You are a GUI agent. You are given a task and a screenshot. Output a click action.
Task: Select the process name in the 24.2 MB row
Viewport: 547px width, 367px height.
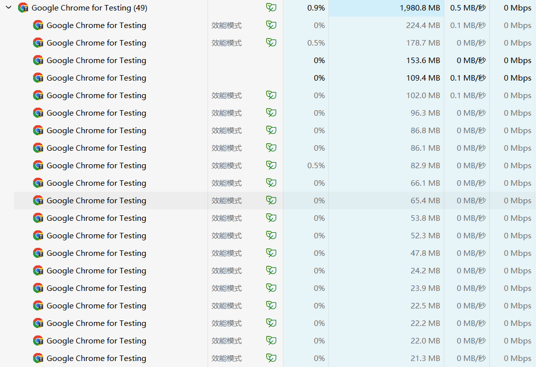tap(96, 270)
